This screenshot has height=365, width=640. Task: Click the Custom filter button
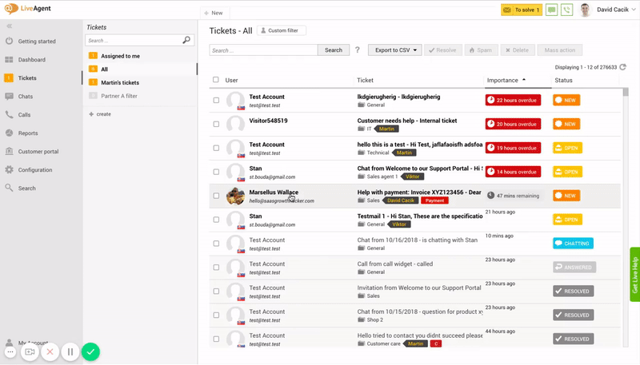tap(282, 30)
